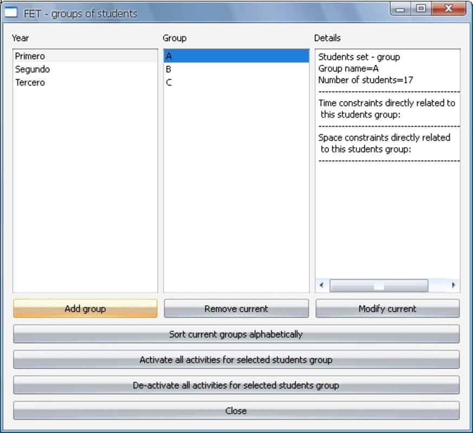Choose Tercero from the Year list
The height and width of the screenshot is (433, 473).
(30, 83)
